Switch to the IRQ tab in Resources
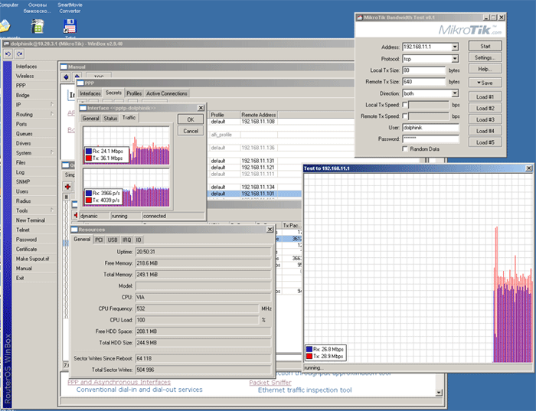 tap(127, 240)
